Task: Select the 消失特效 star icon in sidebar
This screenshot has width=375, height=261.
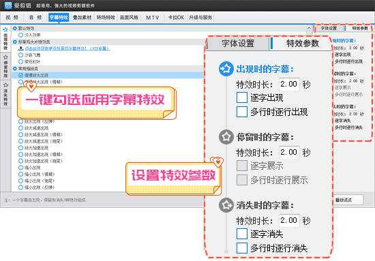Action: point(5,85)
